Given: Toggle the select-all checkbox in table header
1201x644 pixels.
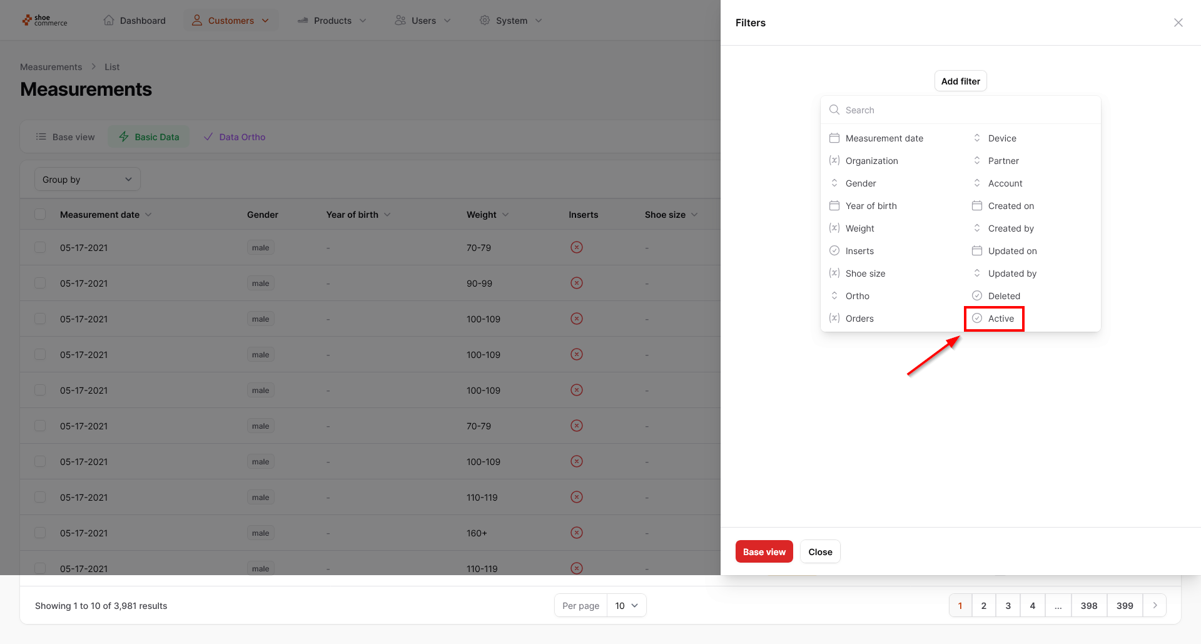Looking at the screenshot, I should (40, 214).
